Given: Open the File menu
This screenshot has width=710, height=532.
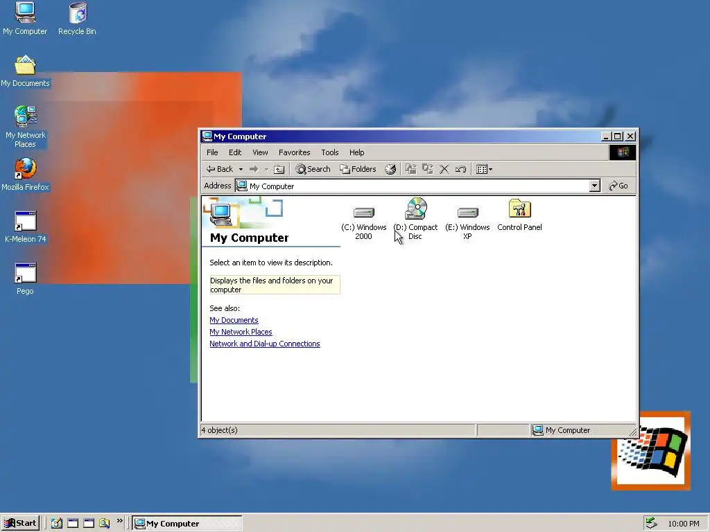Looking at the screenshot, I should click(x=212, y=152).
